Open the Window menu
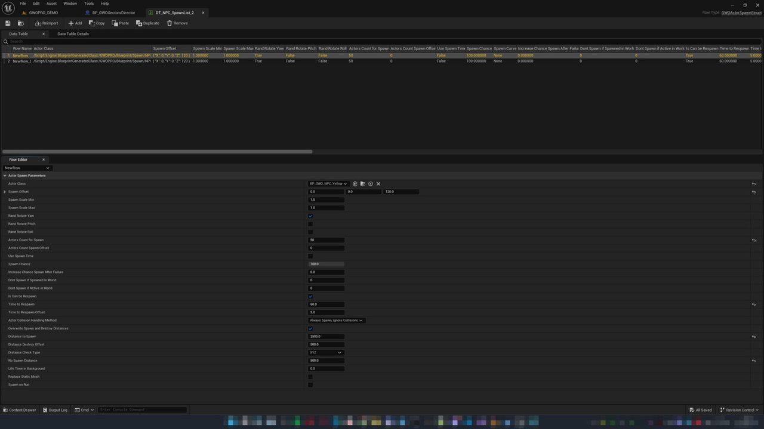The image size is (764, 429). click(70, 4)
